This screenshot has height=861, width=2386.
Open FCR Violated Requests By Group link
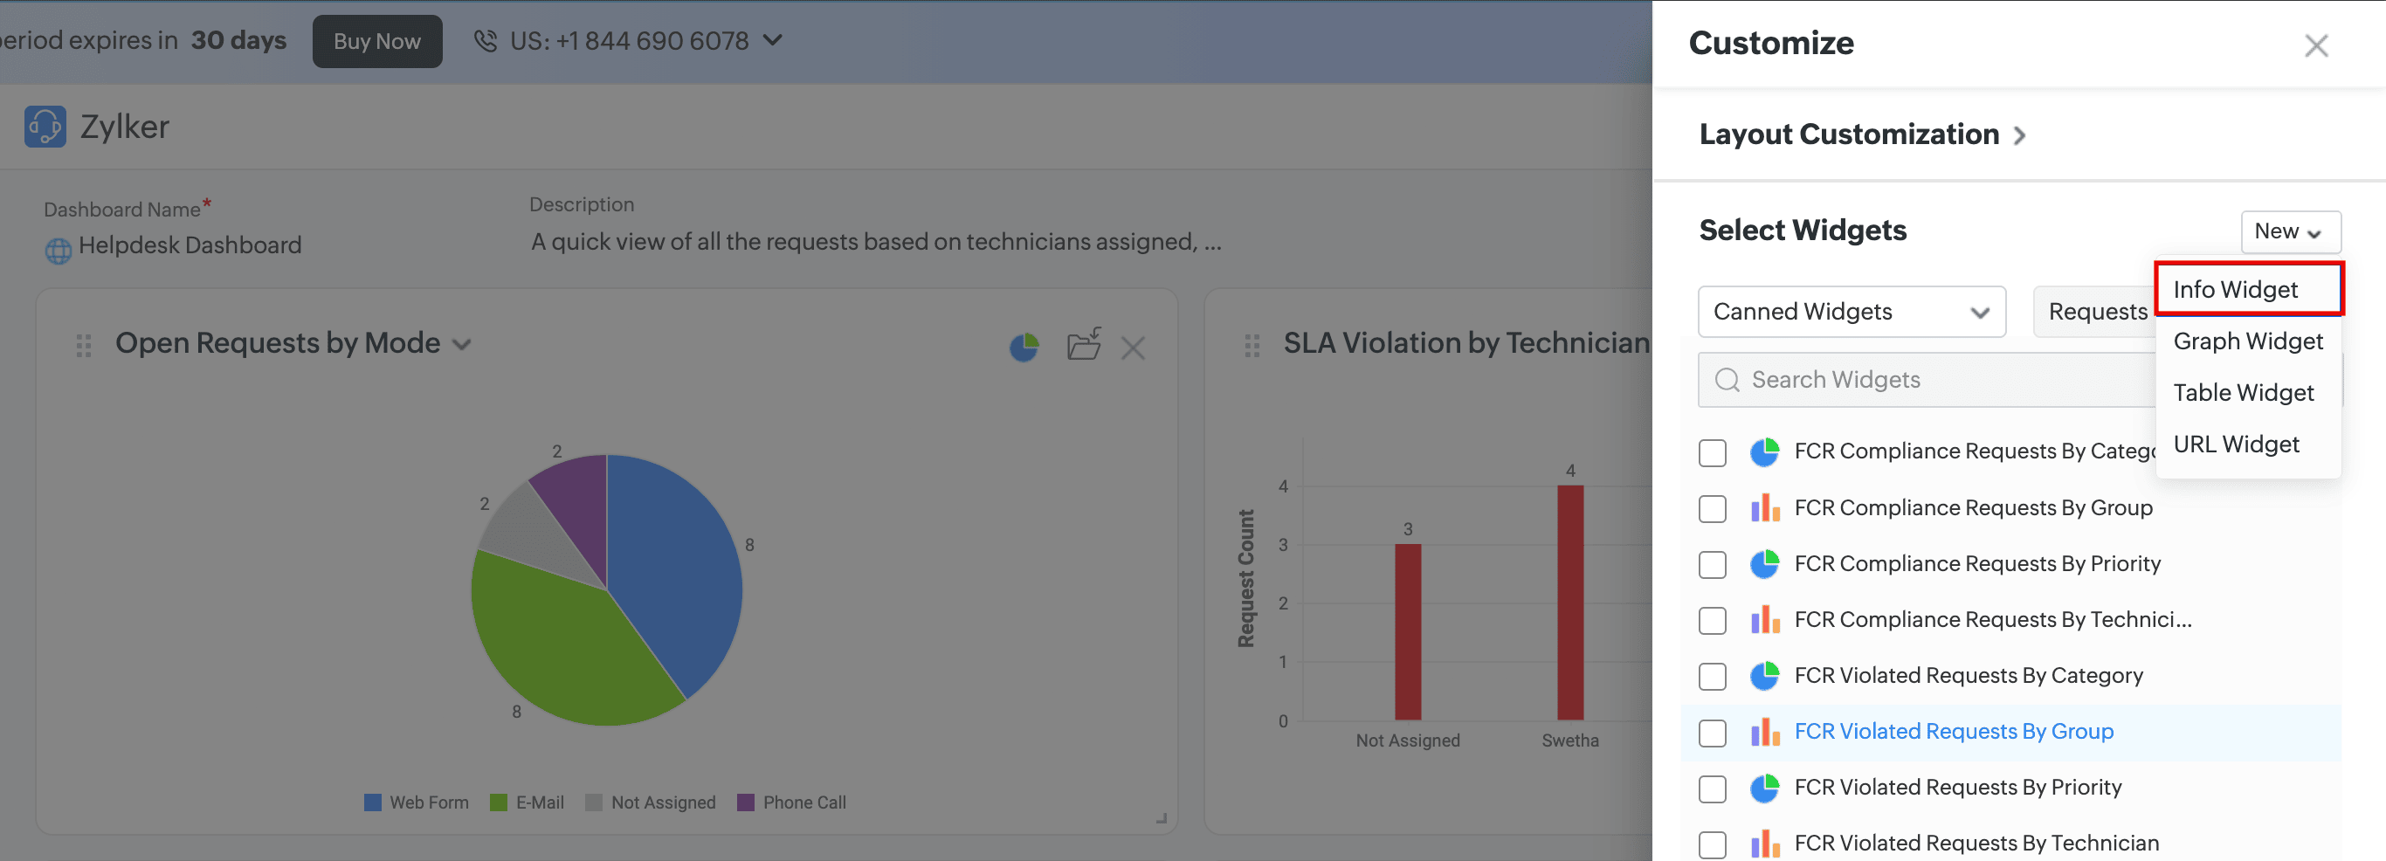click(1954, 732)
